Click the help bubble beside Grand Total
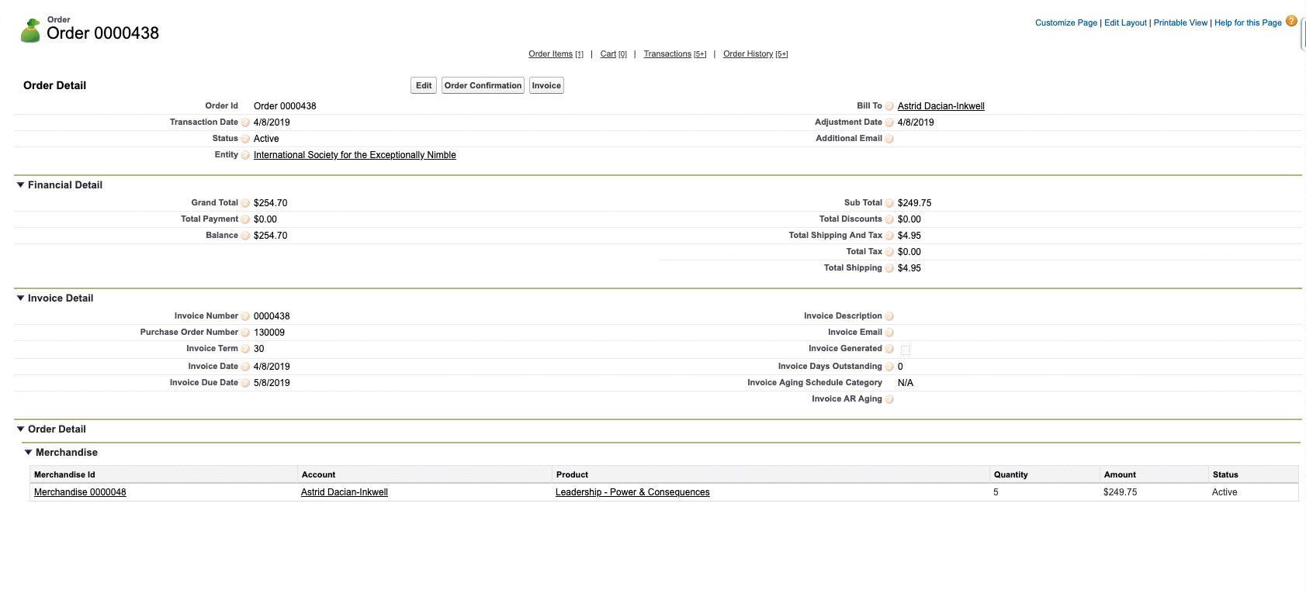This screenshot has height=593, width=1306. click(245, 203)
